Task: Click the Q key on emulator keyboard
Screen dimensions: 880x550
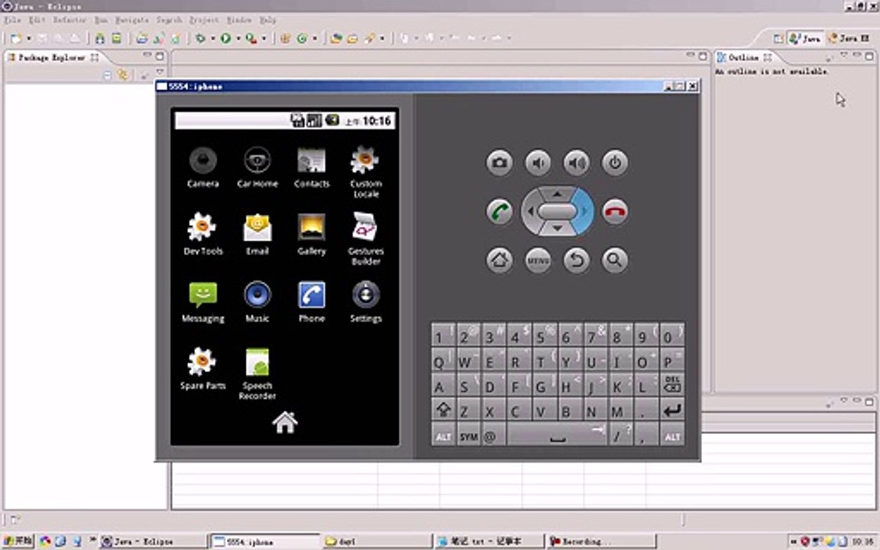Action: pyautogui.click(x=443, y=360)
